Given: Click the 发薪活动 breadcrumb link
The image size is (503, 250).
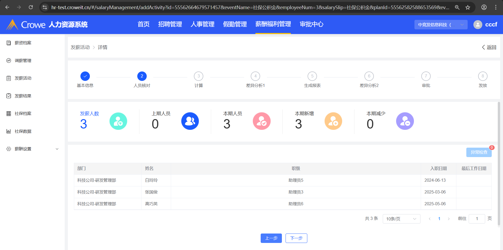Looking at the screenshot, I should (80, 47).
